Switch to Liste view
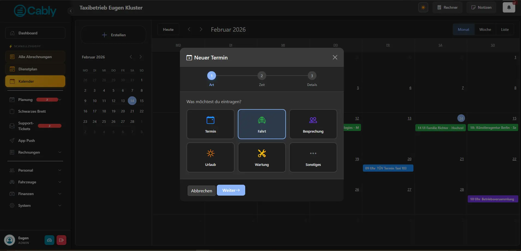This screenshot has width=521, height=251. (x=505, y=29)
